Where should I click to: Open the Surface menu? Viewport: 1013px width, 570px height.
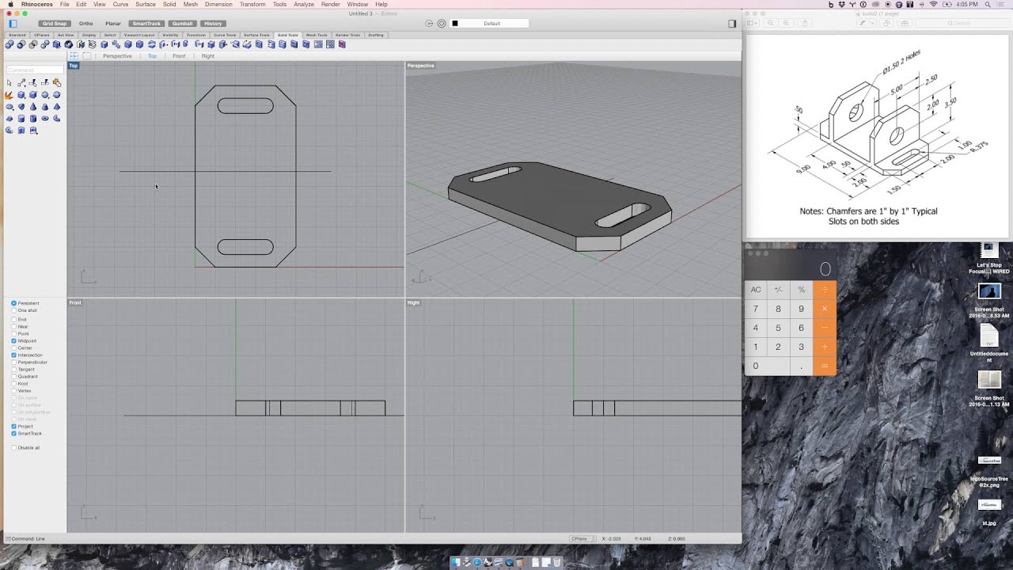tap(146, 4)
